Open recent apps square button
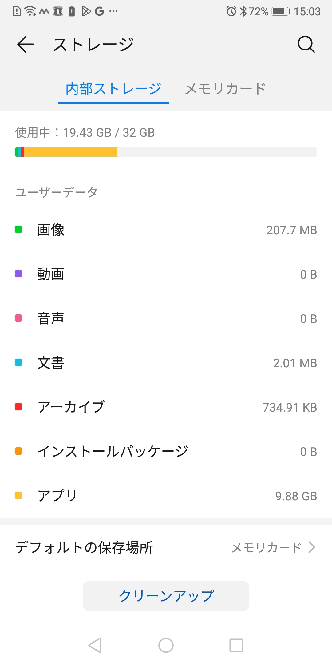 coord(236,645)
